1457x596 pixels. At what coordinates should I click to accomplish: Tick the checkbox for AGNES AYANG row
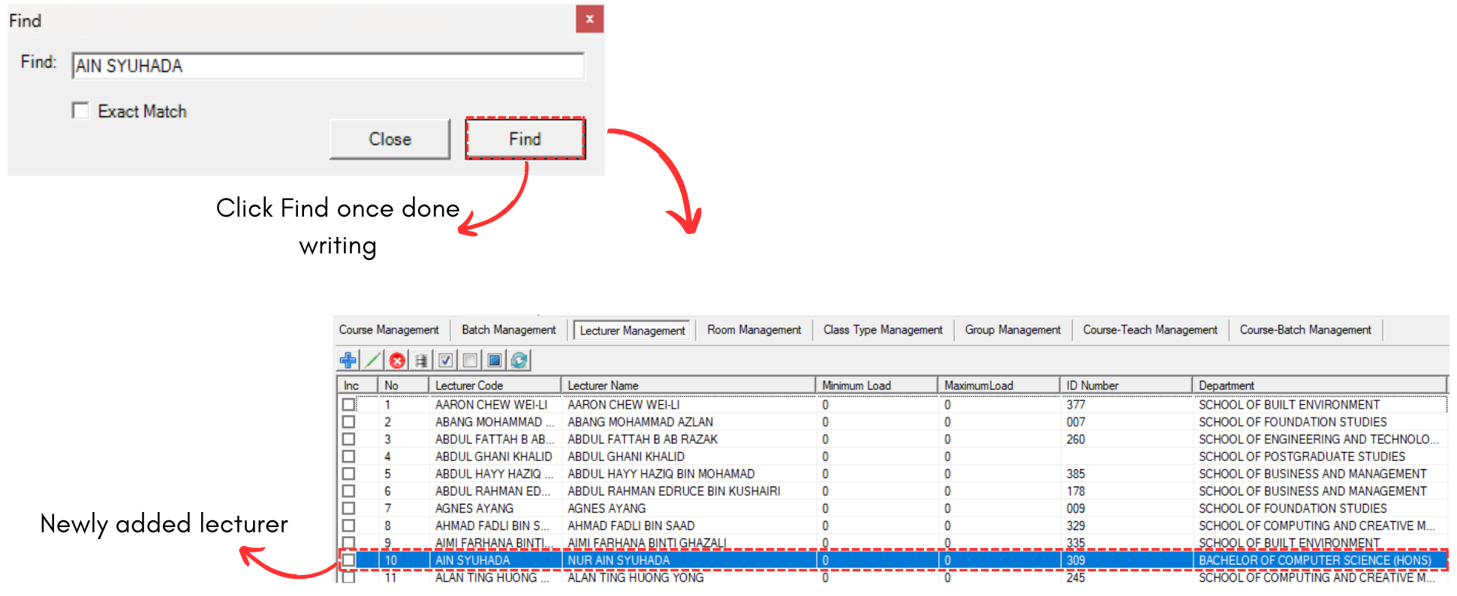348,508
